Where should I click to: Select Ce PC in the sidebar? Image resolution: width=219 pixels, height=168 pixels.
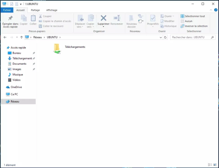pyautogui.click(x=14, y=94)
